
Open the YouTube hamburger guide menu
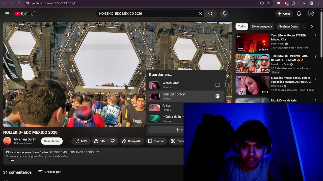click(7, 14)
